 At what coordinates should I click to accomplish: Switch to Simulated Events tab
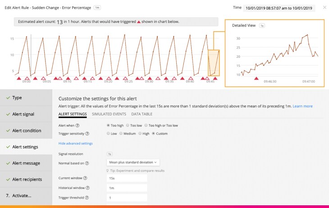click(109, 114)
